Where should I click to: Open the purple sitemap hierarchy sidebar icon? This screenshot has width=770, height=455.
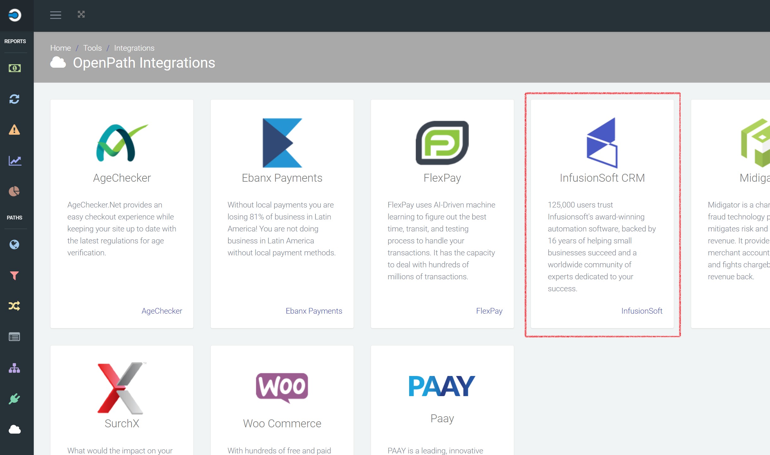pyautogui.click(x=14, y=368)
